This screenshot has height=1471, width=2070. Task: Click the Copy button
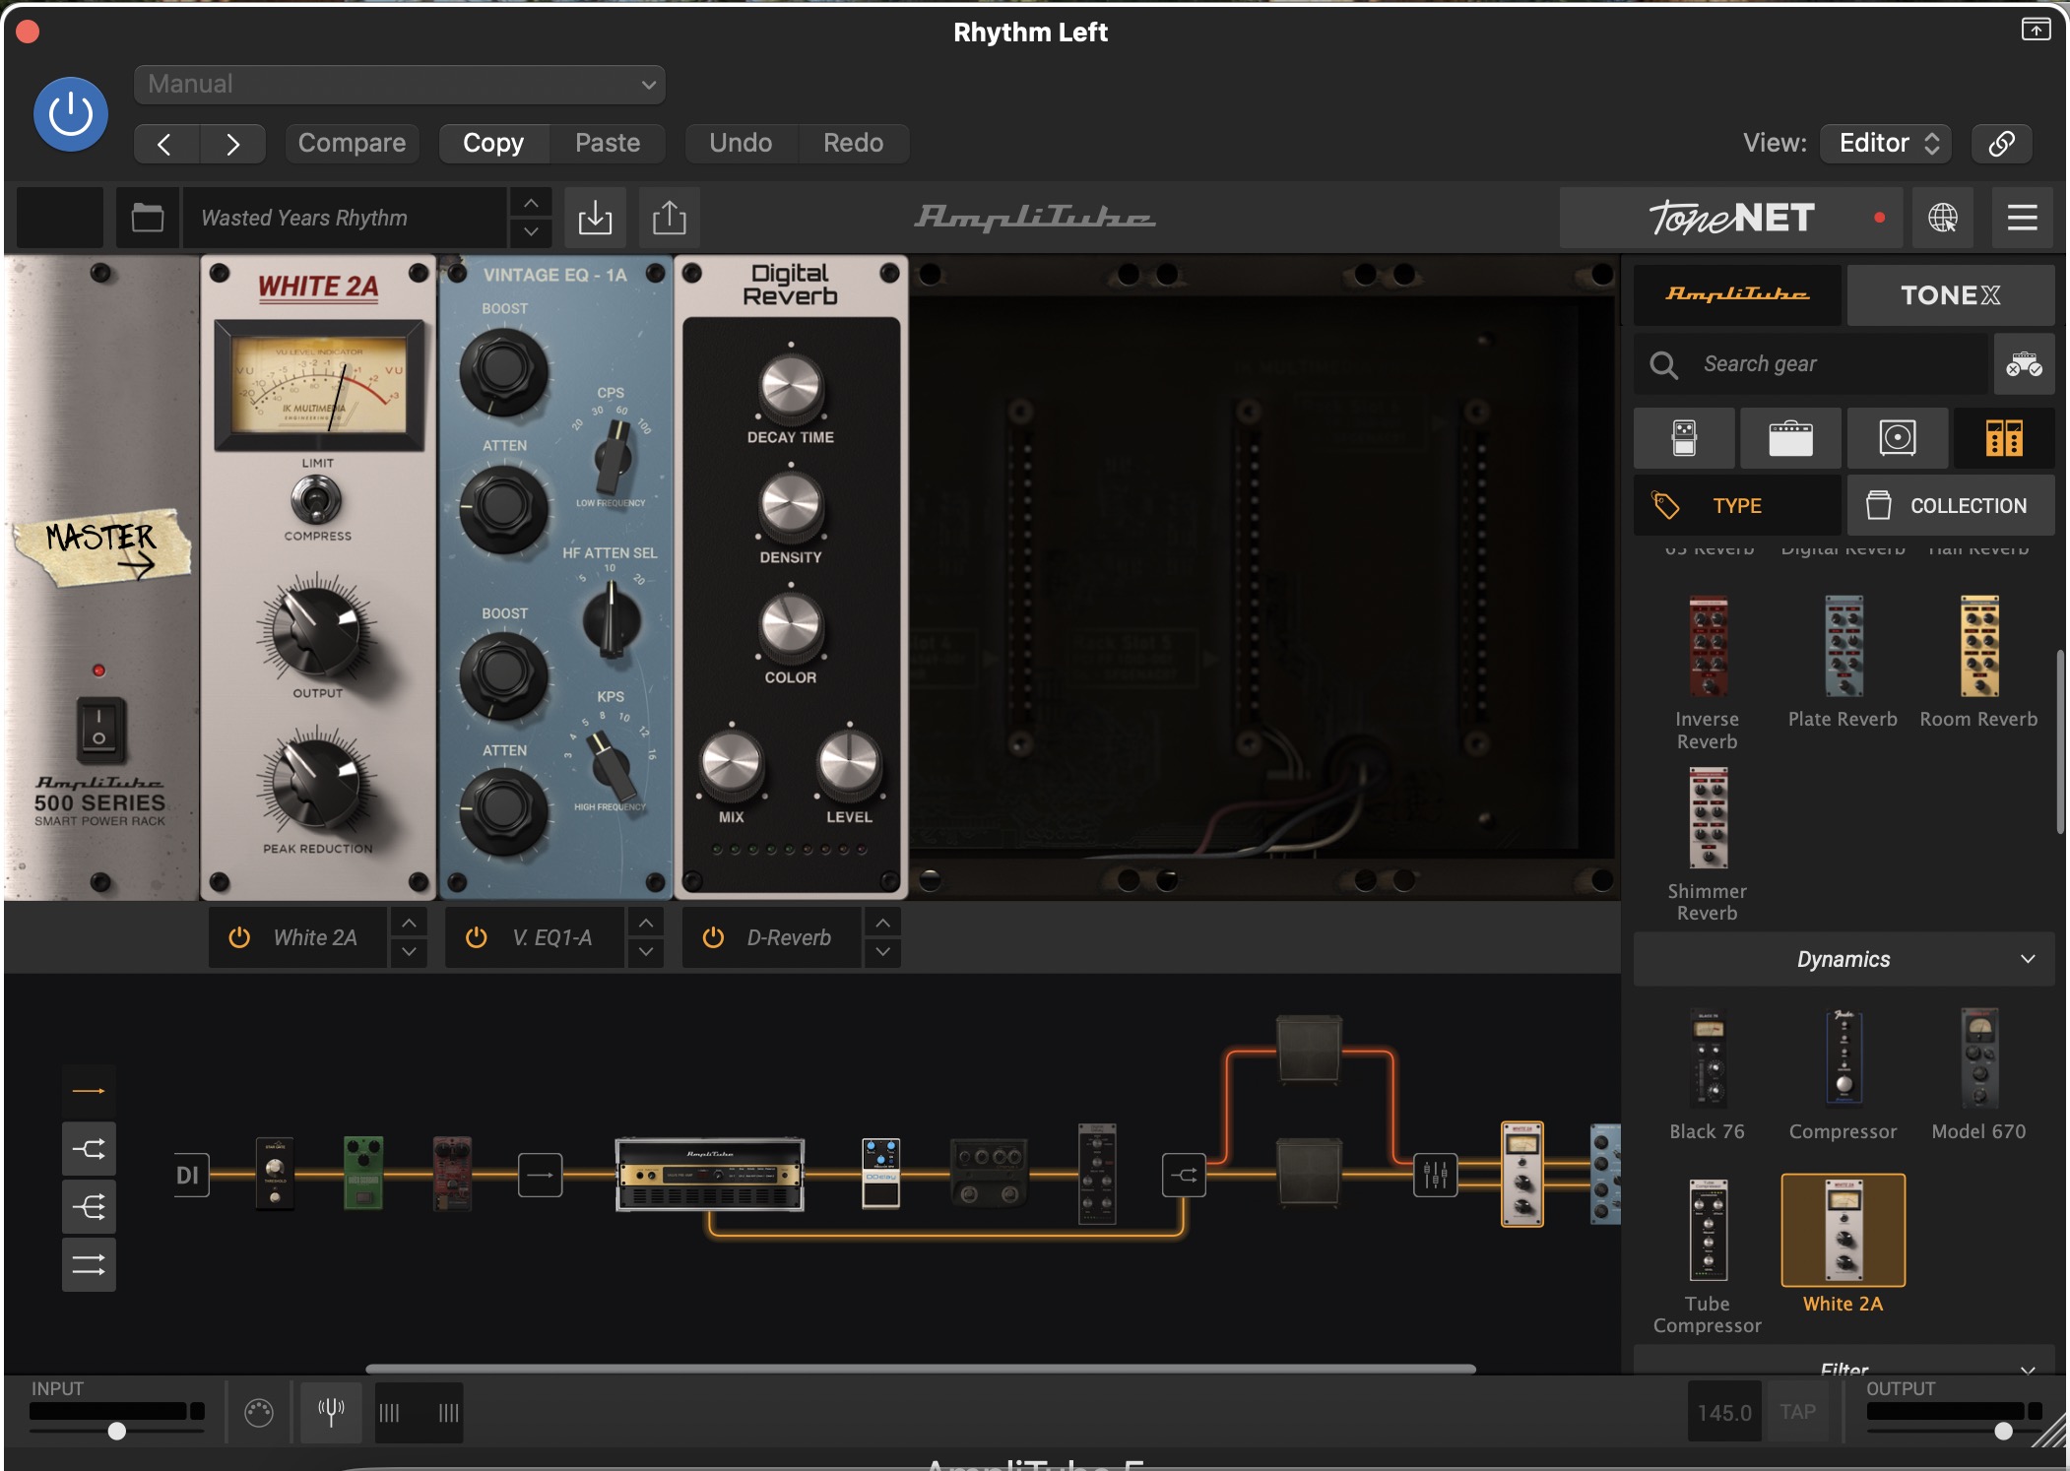(493, 144)
